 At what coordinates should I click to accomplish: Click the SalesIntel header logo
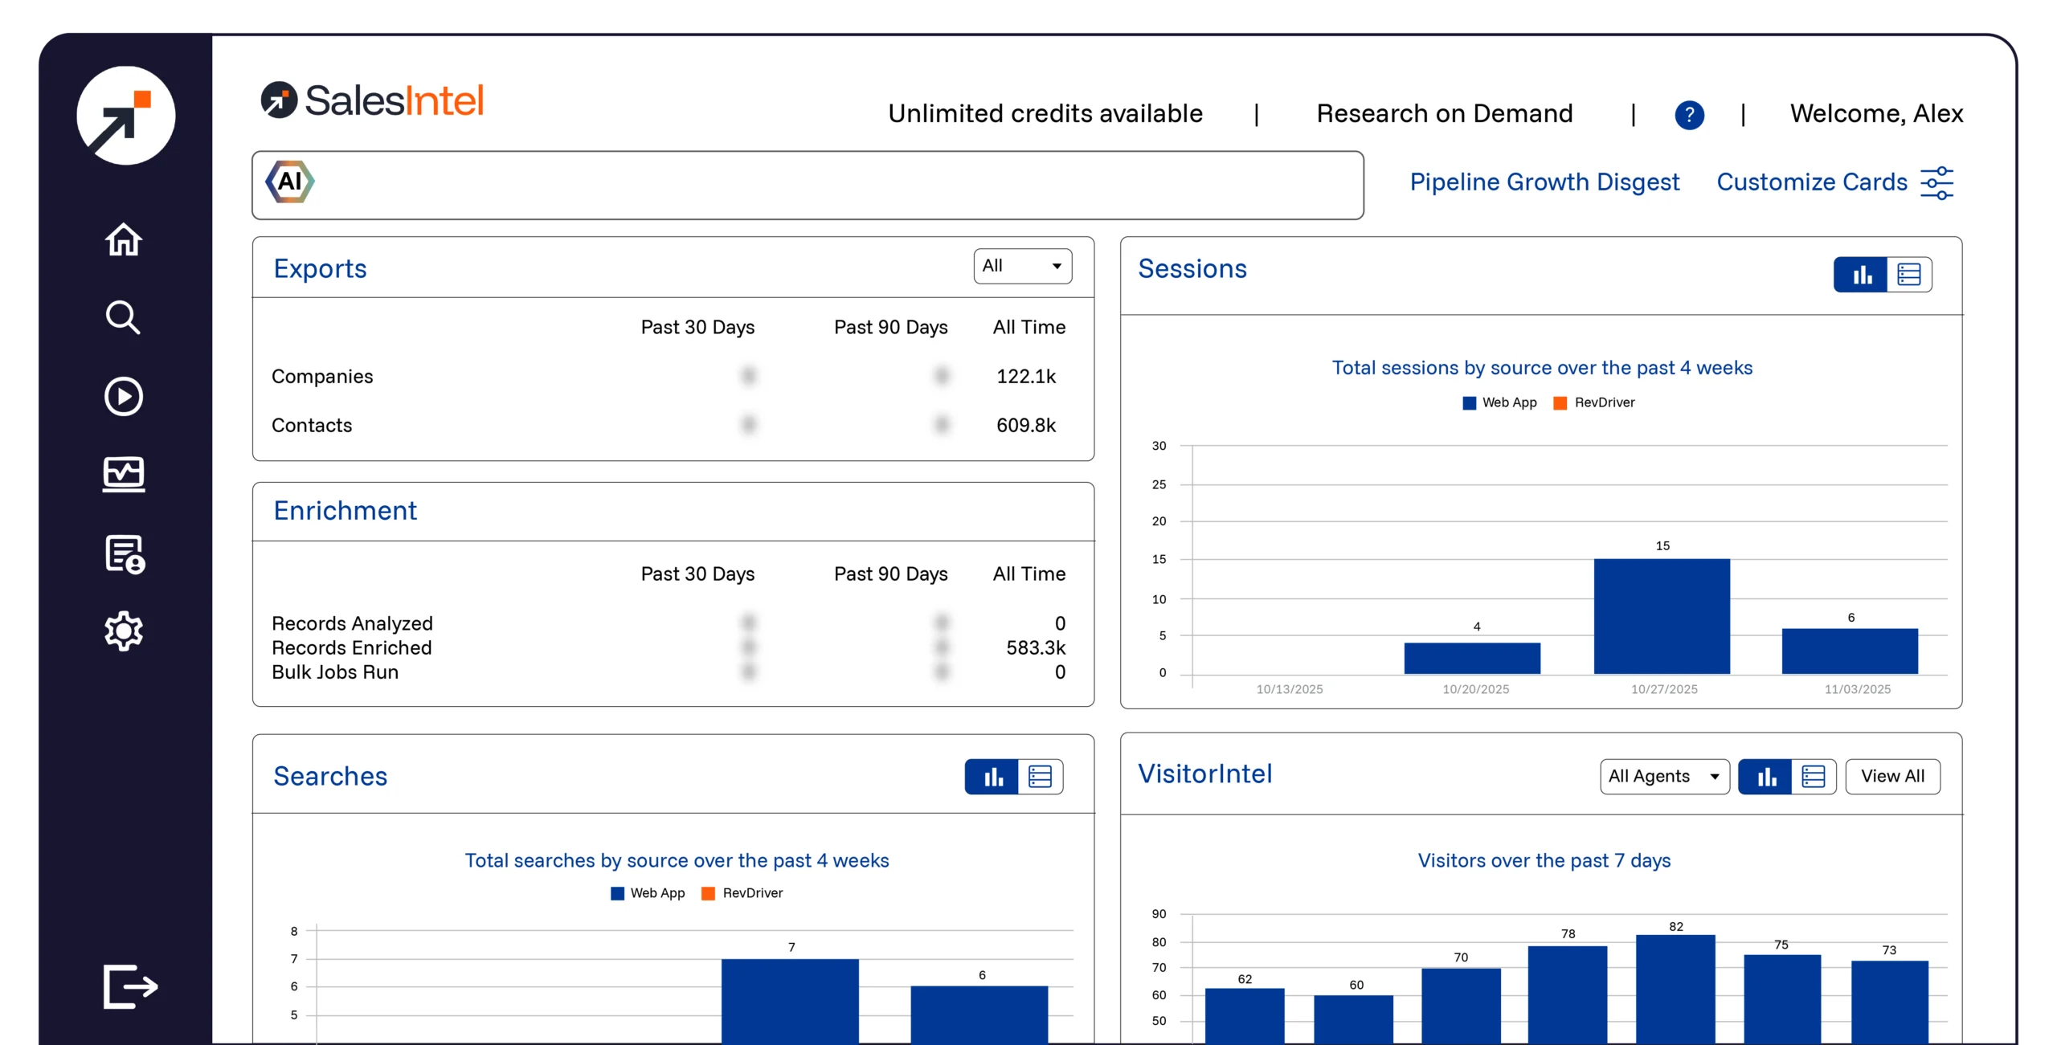373,100
